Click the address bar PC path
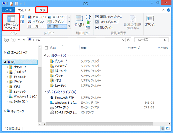This screenshot has width=173, height=133. click(38, 40)
